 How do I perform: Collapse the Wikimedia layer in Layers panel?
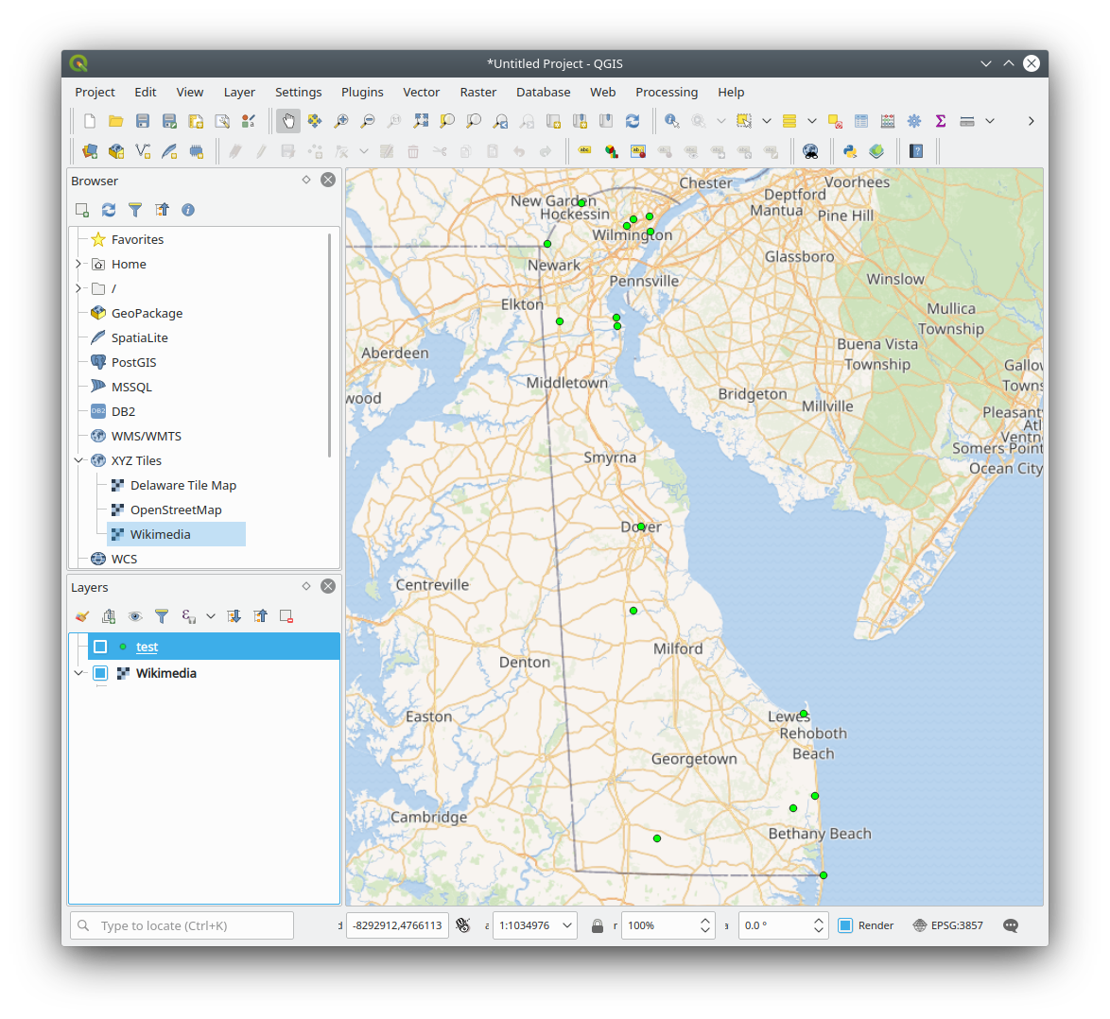coord(78,673)
